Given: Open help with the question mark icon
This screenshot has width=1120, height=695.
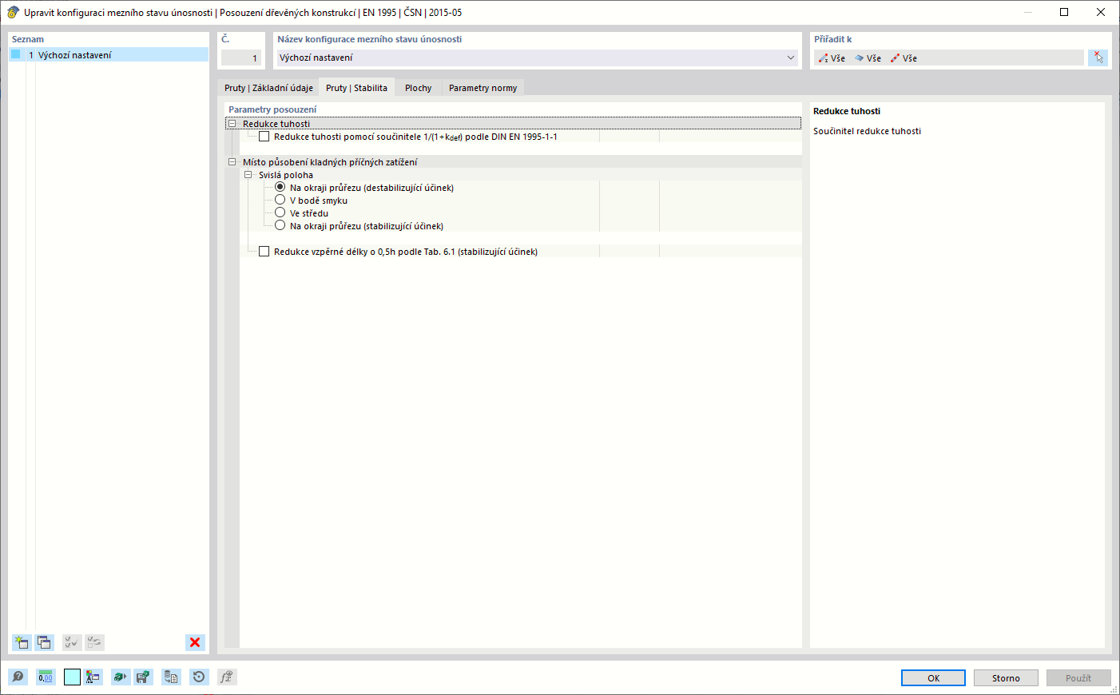Looking at the screenshot, I should tap(18, 677).
